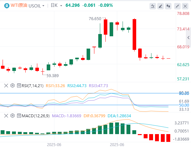Click the RSI2:44.73 value
This screenshot has width=191, height=149.
[77, 86]
